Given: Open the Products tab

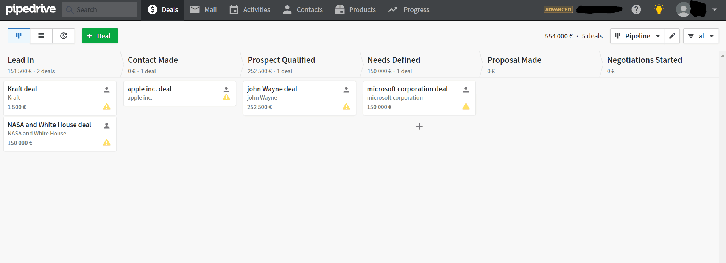Looking at the screenshot, I should point(355,10).
